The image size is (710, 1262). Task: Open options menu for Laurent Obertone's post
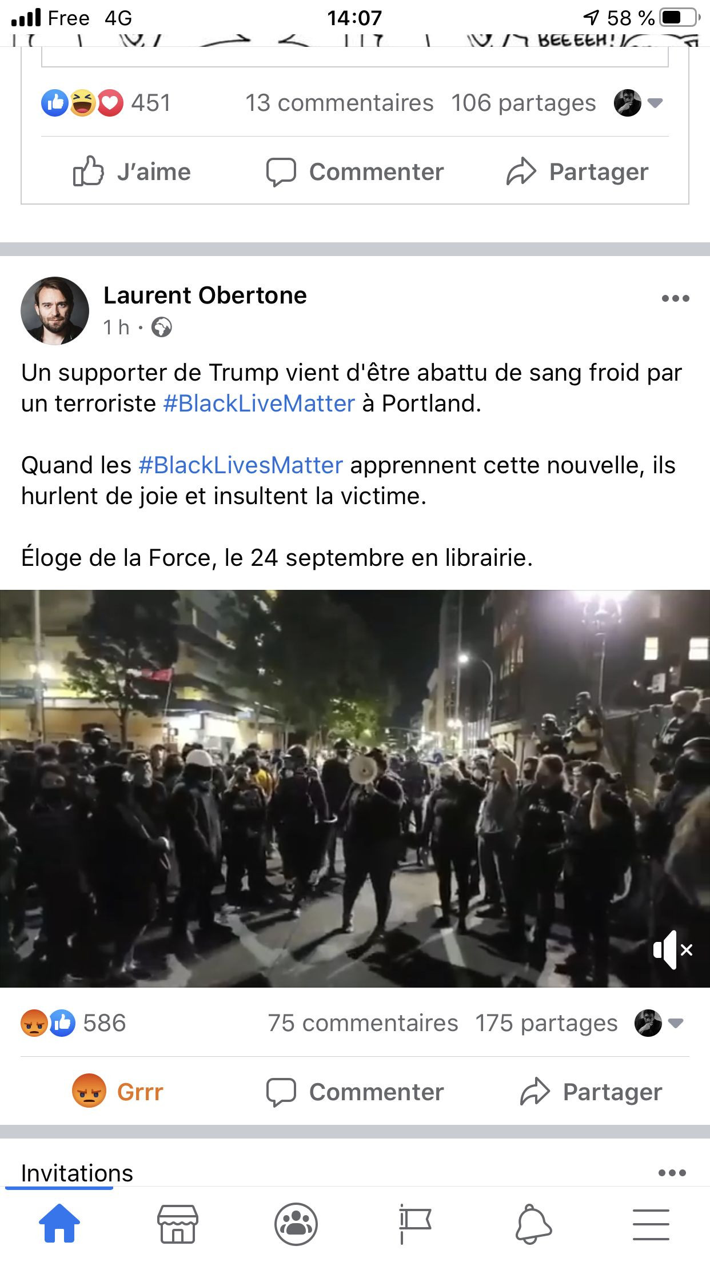point(675,298)
